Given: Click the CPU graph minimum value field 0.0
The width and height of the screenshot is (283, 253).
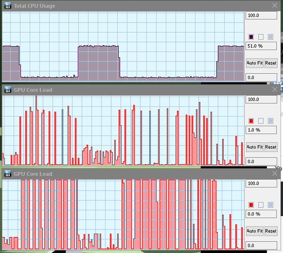Looking at the screenshot, I should click(x=261, y=78).
